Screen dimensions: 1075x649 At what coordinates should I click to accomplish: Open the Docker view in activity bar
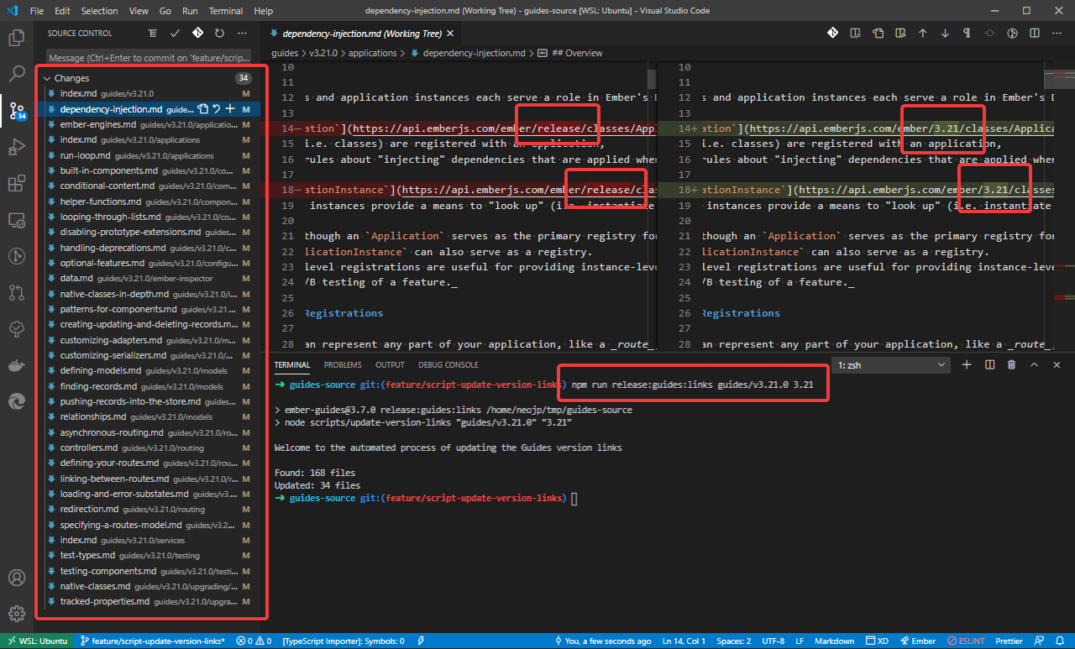pos(16,365)
